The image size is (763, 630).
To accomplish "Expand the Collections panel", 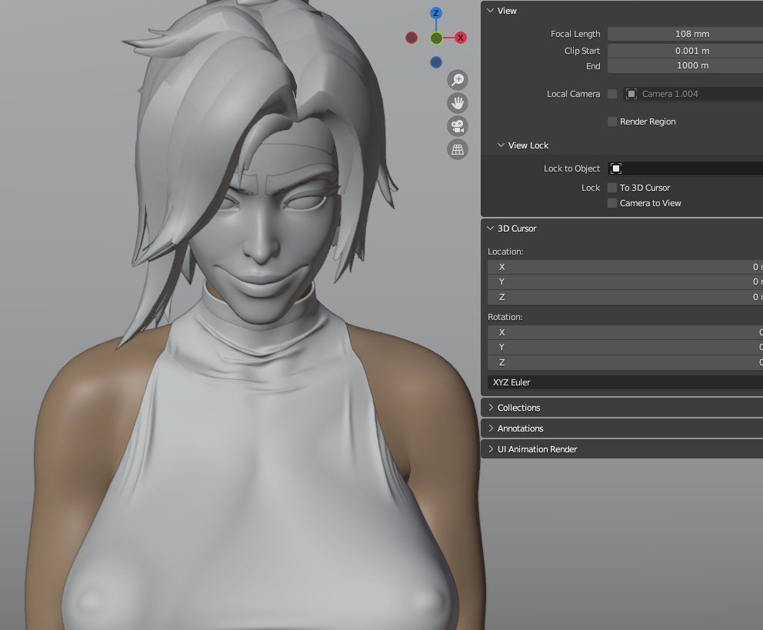I will [x=491, y=408].
